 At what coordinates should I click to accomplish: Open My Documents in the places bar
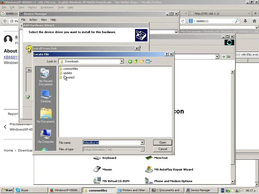point(46,116)
